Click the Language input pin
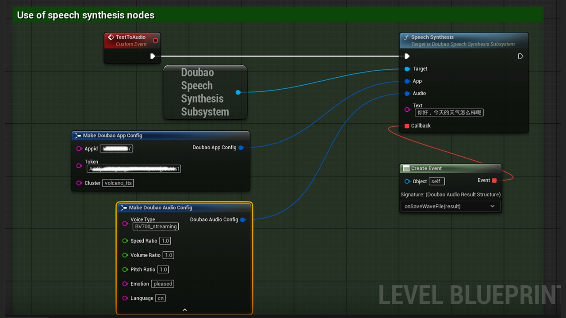The width and height of the screenshot is (566, 318). [x=125, y=298]
